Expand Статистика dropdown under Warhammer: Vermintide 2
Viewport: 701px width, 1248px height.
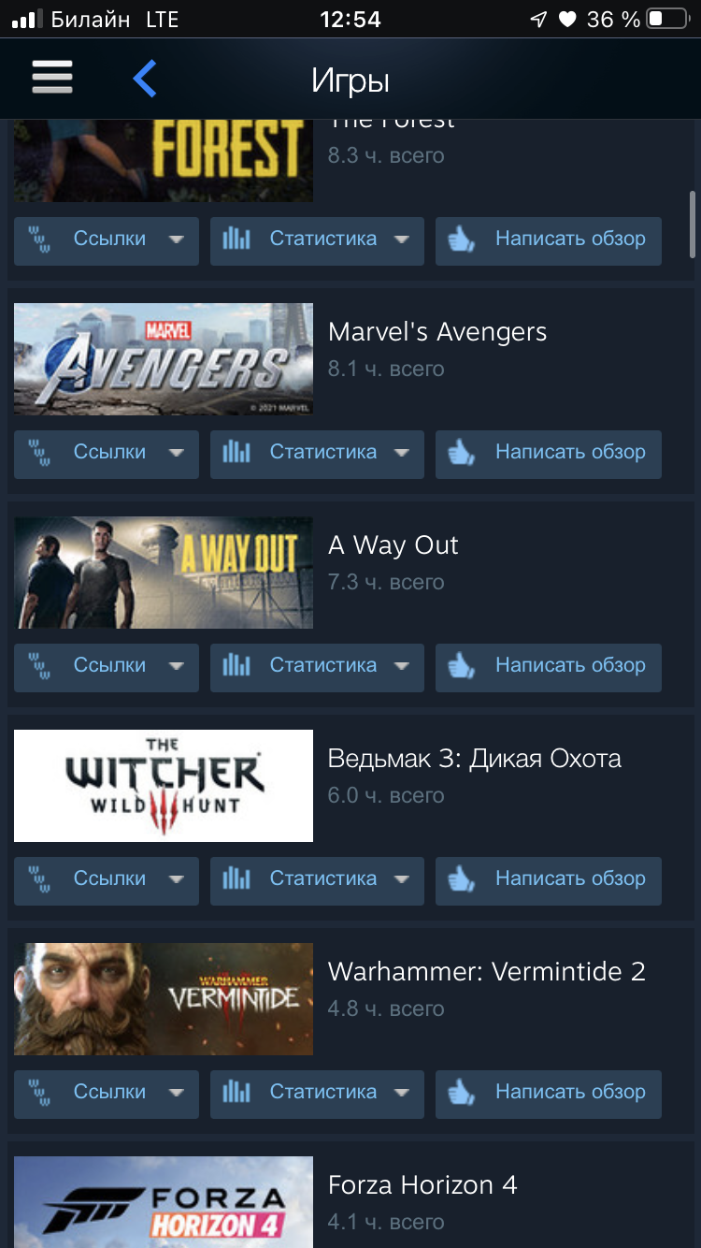pyautogui.click(x=317, y=1094)
